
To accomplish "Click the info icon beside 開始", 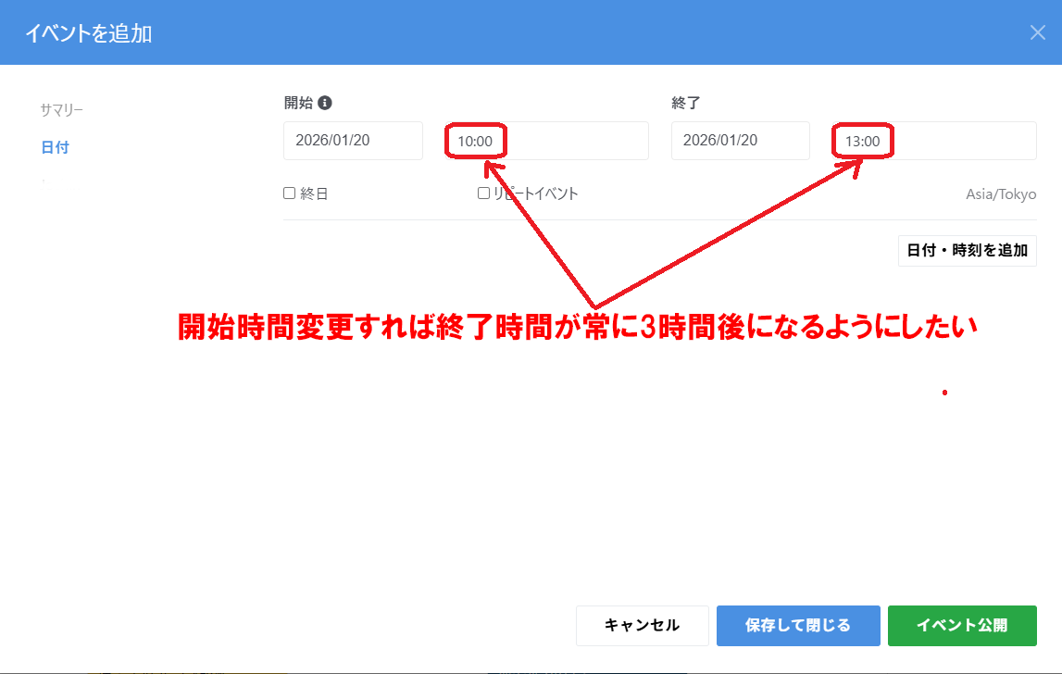I will 325,104.
